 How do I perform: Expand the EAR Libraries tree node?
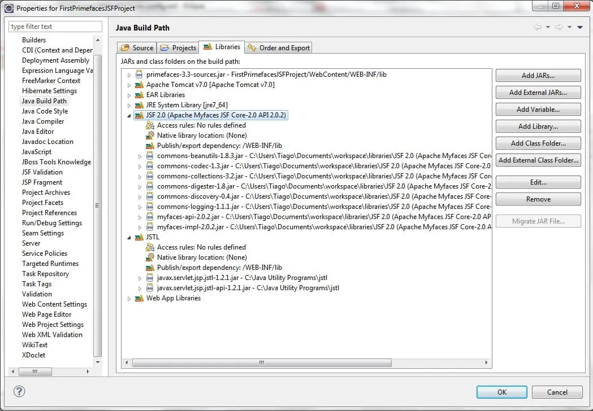point(129,95)
